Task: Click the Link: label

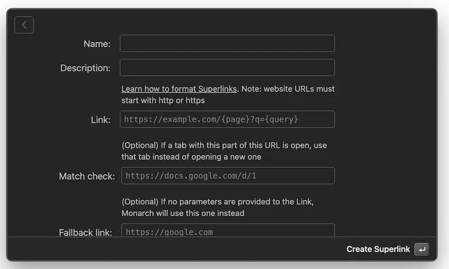Action: tap(100, 120)
